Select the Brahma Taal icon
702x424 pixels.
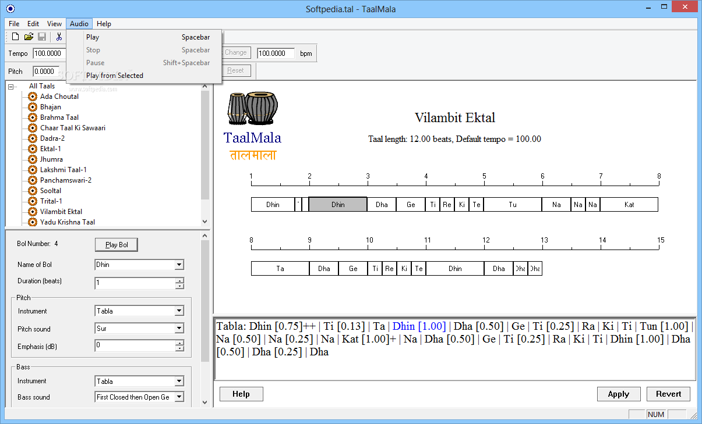(33, 117)
